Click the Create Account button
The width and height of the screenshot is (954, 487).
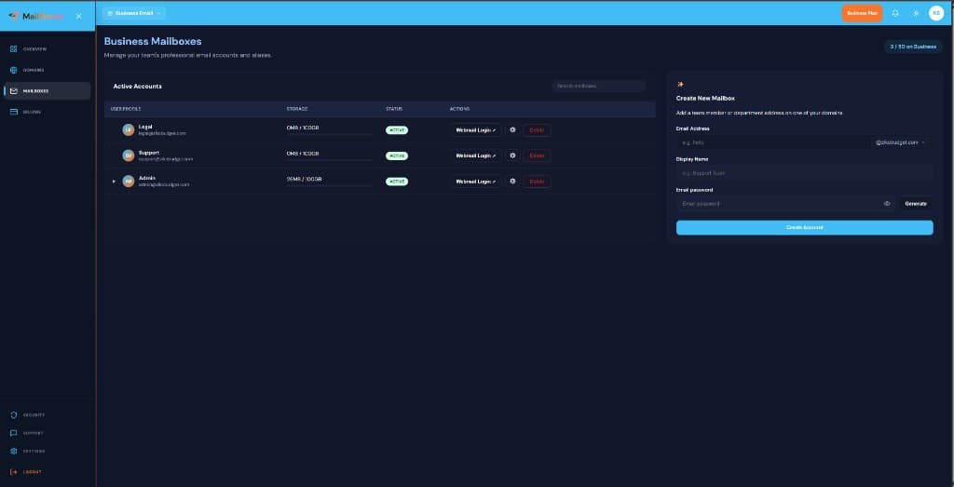[x=804, y=227]
